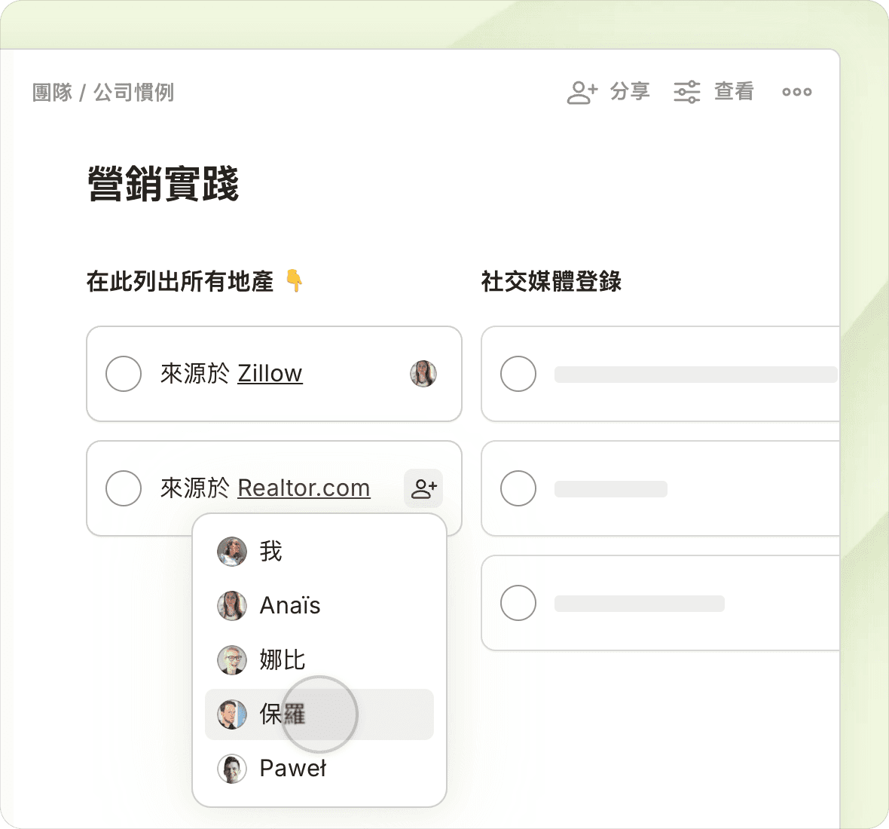This screenshot has width=889, height=829.
Task: Open the view settings sliders icon
Action: 686,92
